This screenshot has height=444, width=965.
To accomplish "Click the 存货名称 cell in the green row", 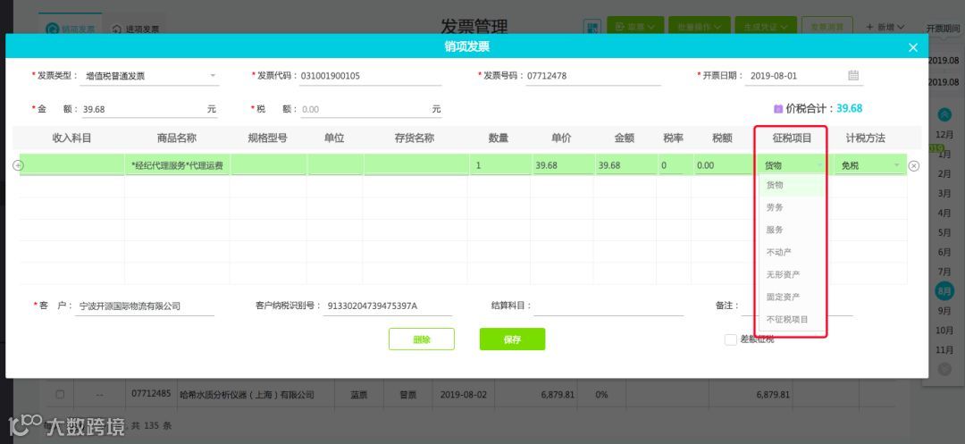I will pyautogui.click(x=415, y=165).
